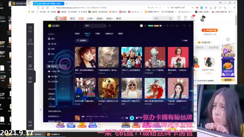Screen dimensions: 244x137
Task: Switch to 歌曲0 tab
Action: coord(77,33)
